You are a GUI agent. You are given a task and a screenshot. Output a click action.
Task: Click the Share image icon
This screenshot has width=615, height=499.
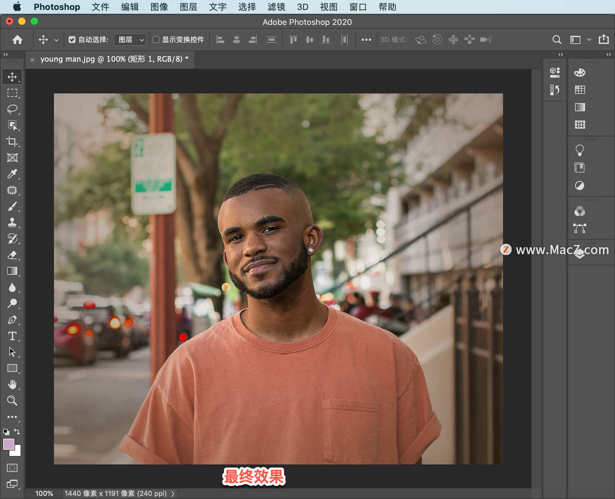[x=603, y=39]
